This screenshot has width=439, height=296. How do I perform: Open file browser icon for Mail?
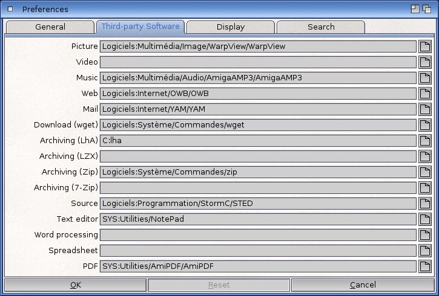click(x=424, y=109)
